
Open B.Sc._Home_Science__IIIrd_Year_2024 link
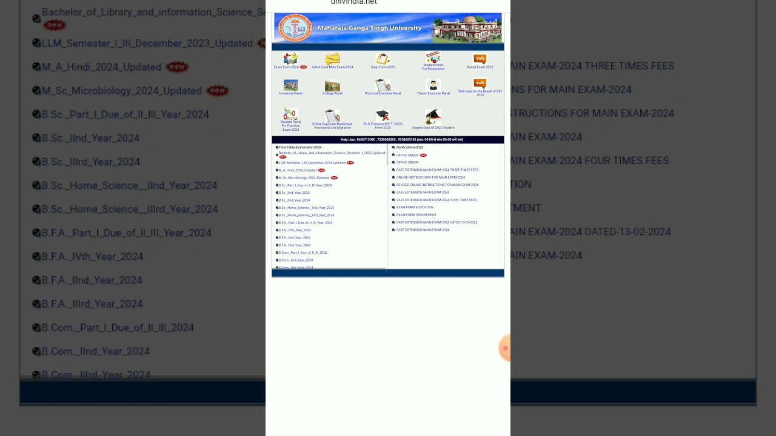[x=306, y=215]
